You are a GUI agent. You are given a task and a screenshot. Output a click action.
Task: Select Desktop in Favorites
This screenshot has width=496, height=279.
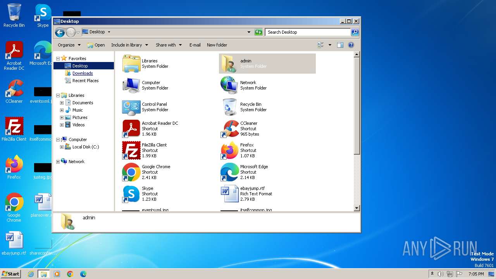(x=80, y=66)
